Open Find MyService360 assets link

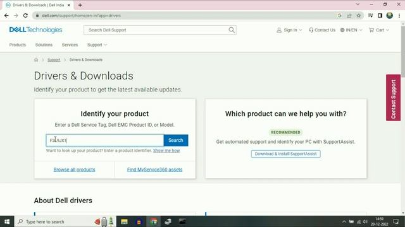tap(154, 170)
